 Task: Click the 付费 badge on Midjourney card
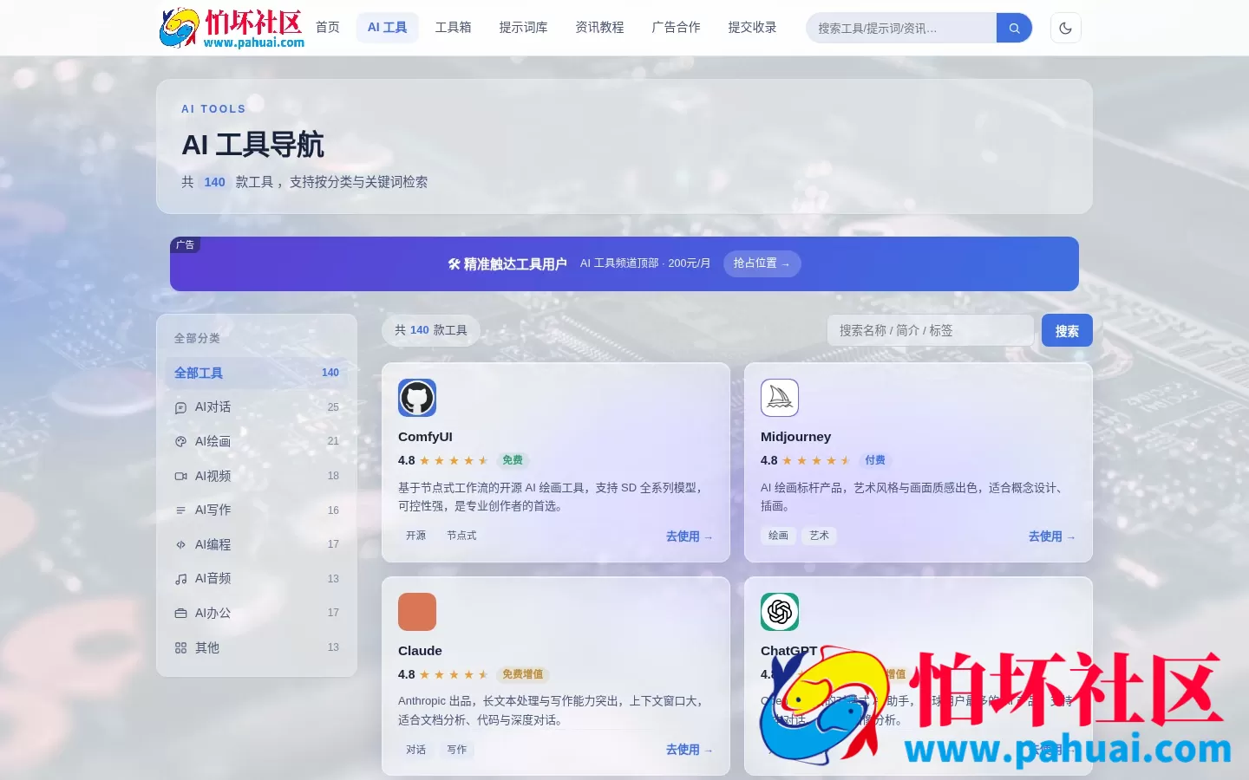pos(875,460)
